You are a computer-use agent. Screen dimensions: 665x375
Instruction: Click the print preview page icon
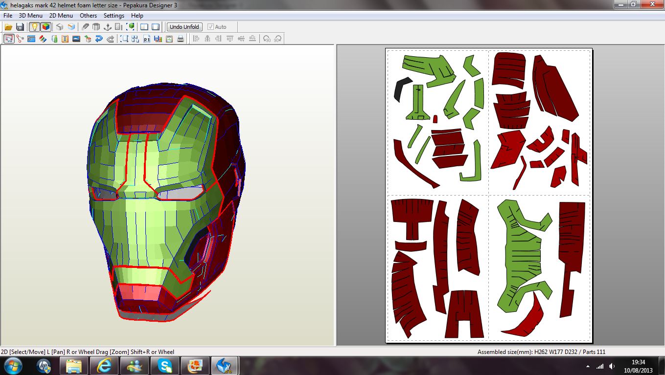point(169,39)
